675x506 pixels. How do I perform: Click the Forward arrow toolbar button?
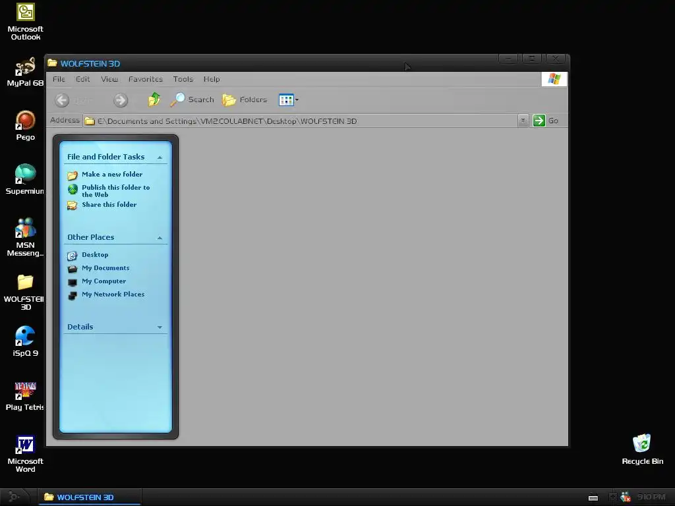pos(121,100)
